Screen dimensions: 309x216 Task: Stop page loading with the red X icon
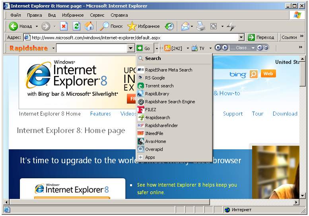point(64,26)
